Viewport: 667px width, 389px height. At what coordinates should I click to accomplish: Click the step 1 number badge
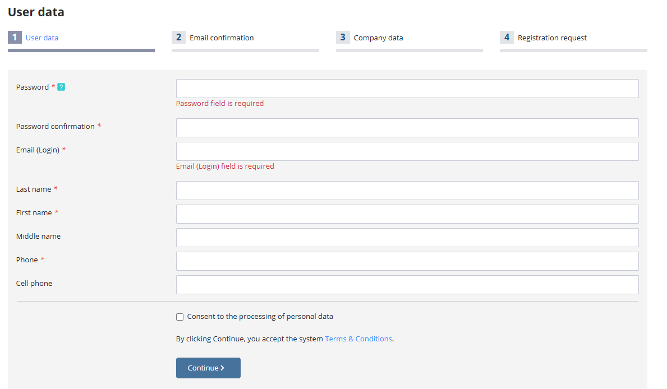[x=15, y=38]
